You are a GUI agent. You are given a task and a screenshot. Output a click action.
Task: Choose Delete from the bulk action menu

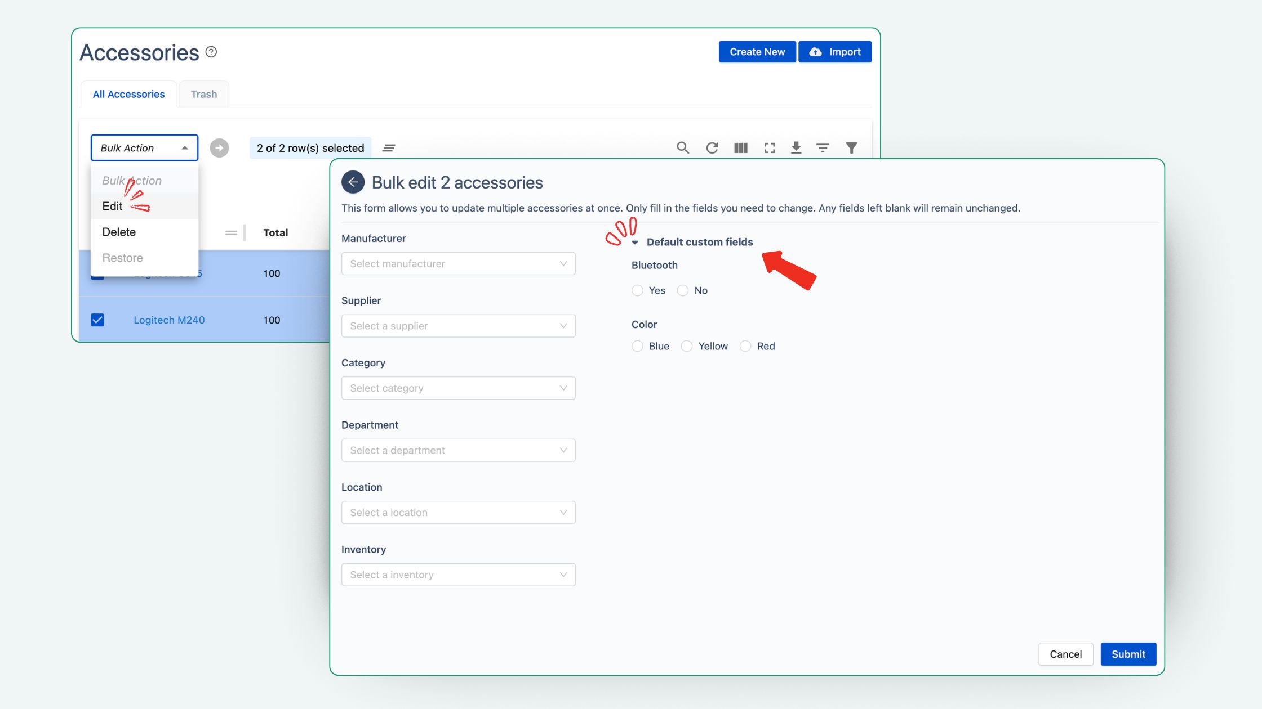[119, 231]
